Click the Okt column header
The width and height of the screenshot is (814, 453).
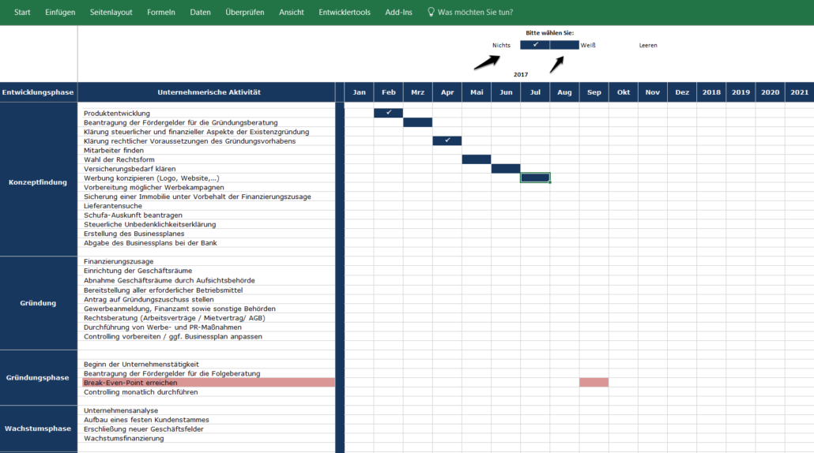[624, 92]
